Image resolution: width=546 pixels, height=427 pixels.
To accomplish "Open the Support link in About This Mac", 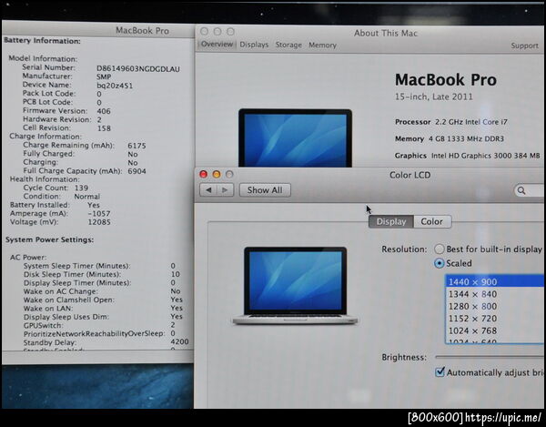I will click(x=524, y=46).
